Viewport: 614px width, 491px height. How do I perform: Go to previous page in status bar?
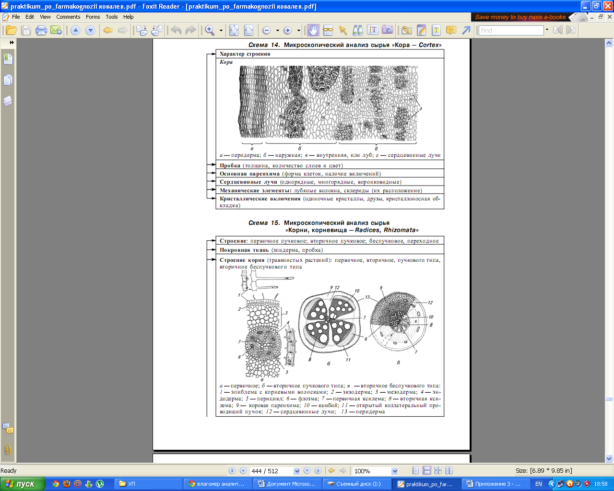click(x=243, y=471)
